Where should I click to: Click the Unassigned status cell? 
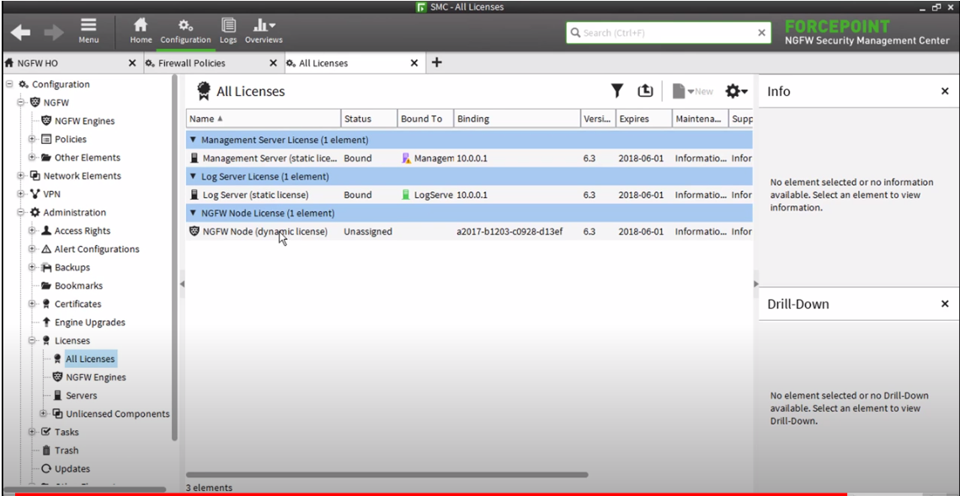pyautogui.click(x=368, y=232)
